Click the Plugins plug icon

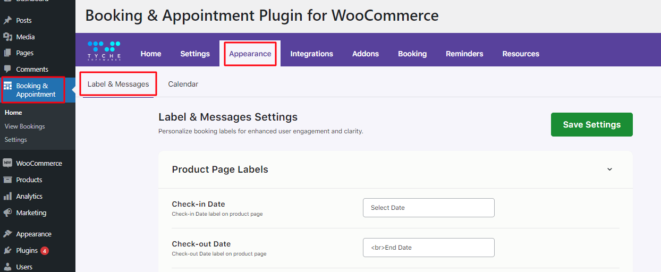pyautogui.click(x=7, y=250)
